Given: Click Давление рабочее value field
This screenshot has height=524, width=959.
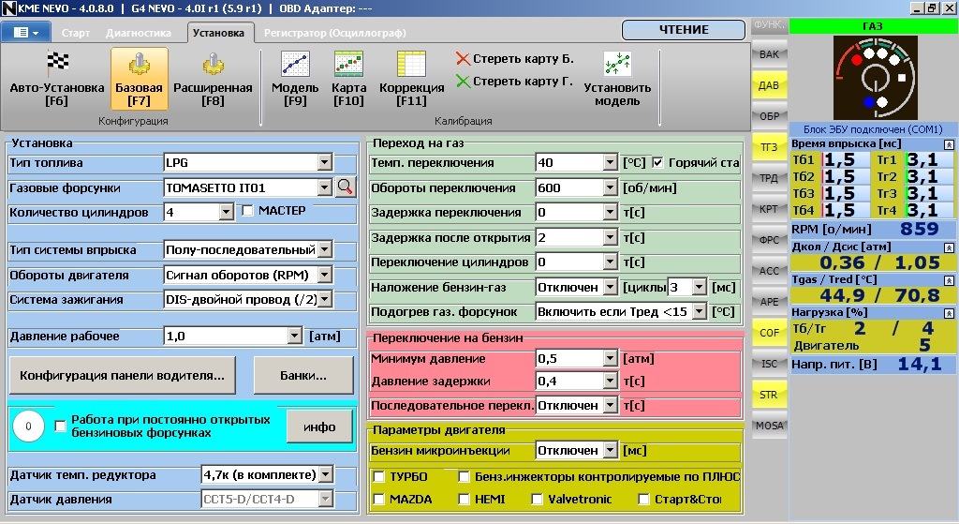Looking at the screenshot, I should (233, 337).
